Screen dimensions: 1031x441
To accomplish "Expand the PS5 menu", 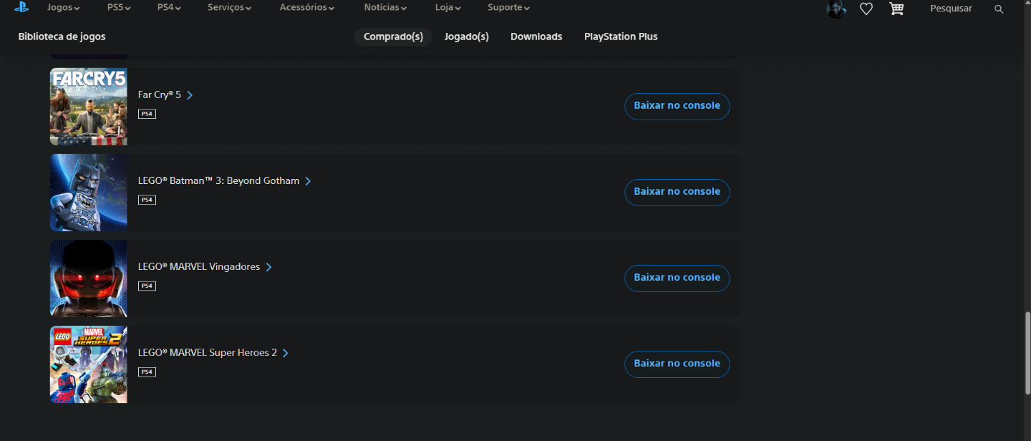I will coord(118,8).
